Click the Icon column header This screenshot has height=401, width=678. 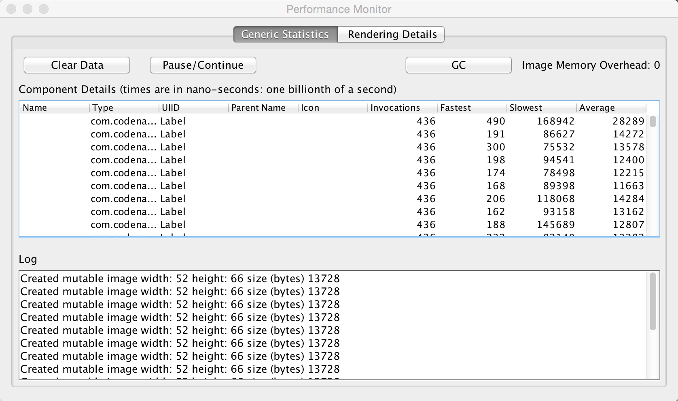tap(309, 108)
